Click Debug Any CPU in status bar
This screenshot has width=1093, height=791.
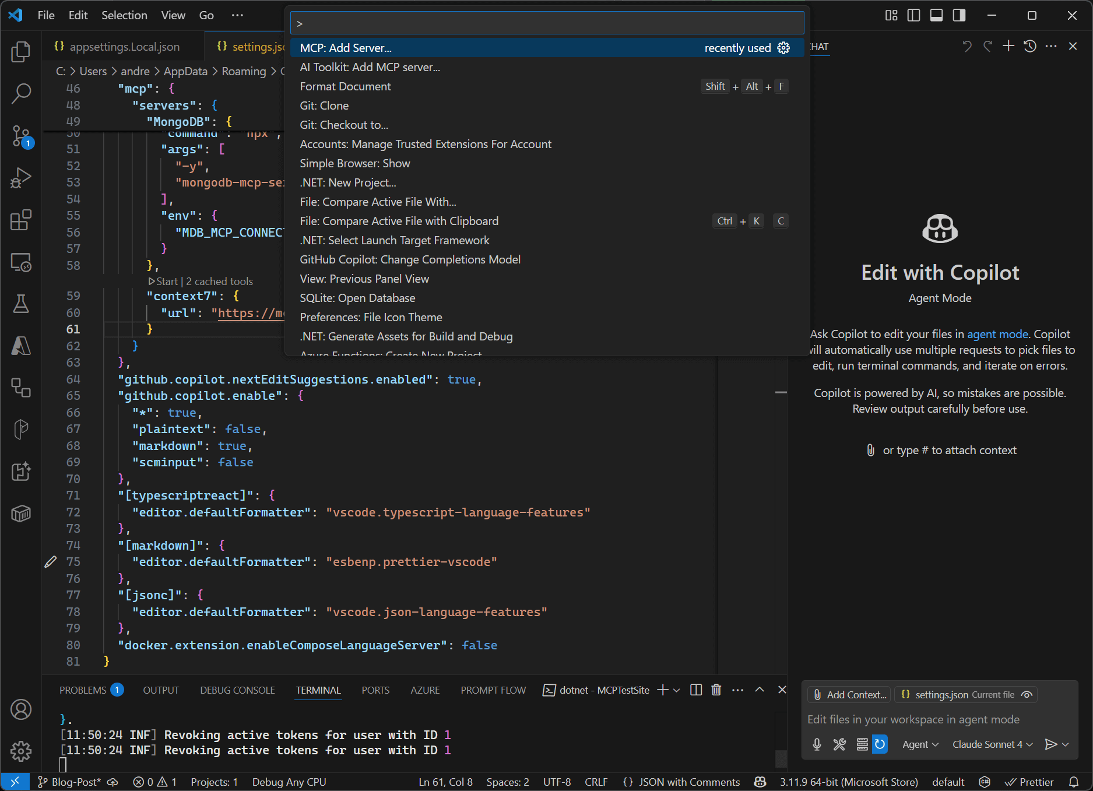289,782
